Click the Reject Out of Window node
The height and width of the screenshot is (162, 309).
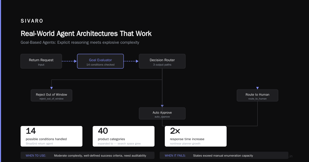(51, 95)
